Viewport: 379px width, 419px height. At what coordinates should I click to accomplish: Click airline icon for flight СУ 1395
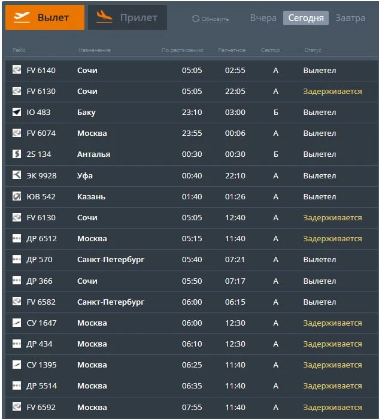pos(17,364)
